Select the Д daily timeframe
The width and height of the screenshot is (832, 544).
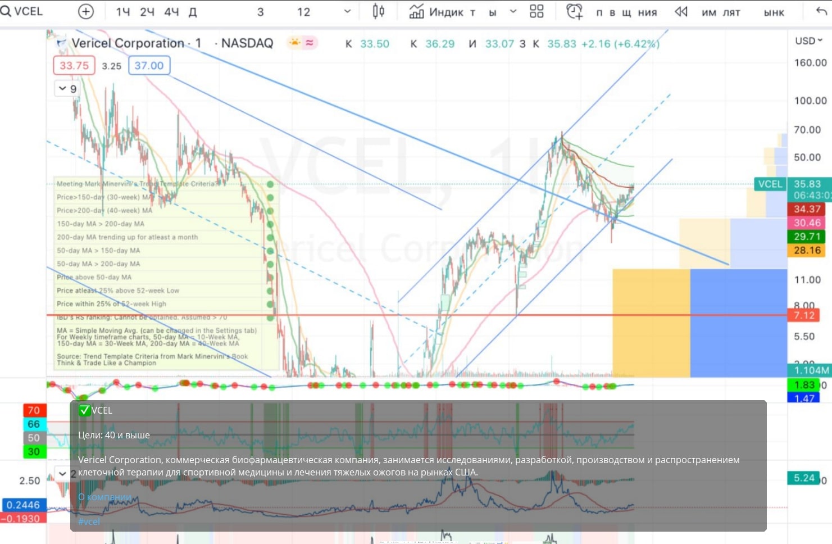pyautogui.click(x=193, y=12)
